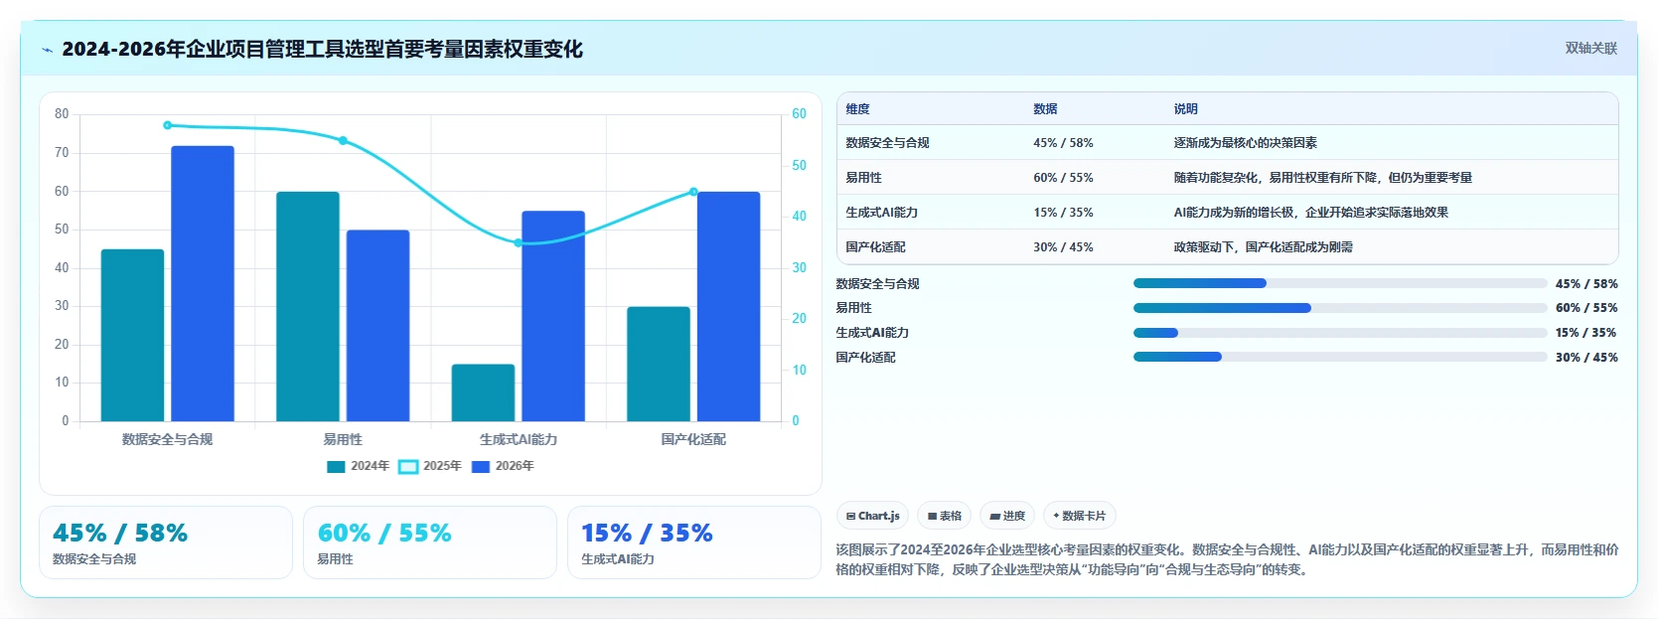The height and width of the screenshot is (619, 1658).
Task: Click the 2024年 bar for 国产化适配
Action: [659, 364]
